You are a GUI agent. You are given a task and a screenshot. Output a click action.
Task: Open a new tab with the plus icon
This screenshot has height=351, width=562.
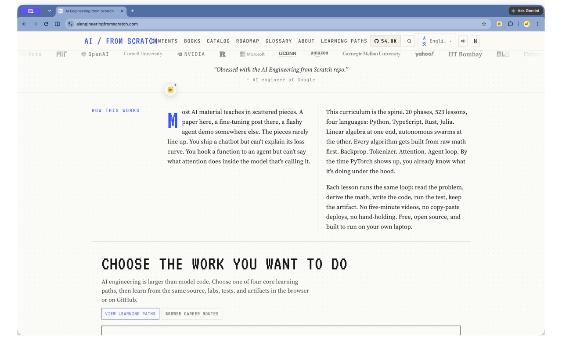(133, 11)
